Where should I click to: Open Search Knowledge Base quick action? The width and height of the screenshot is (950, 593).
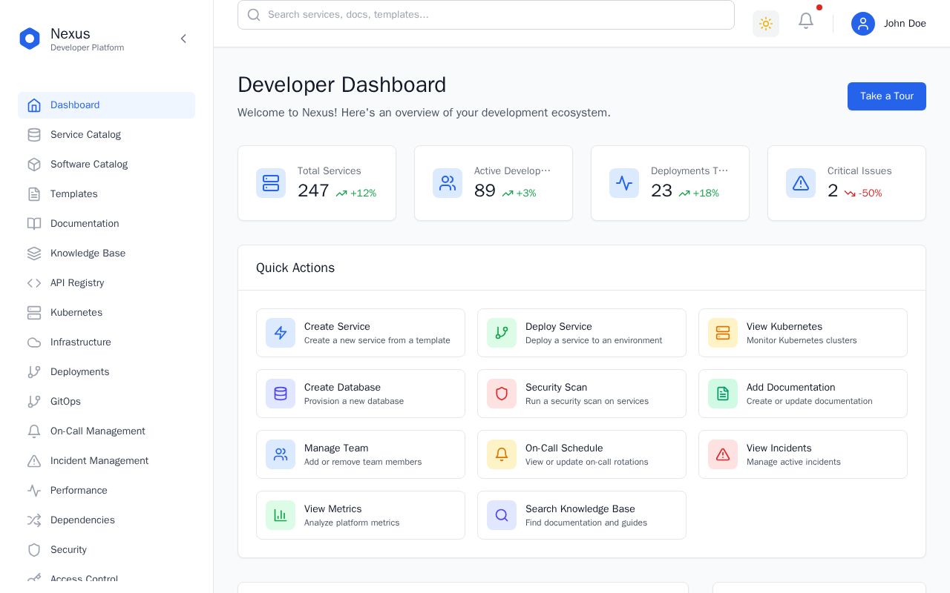[x=582, y=515]
